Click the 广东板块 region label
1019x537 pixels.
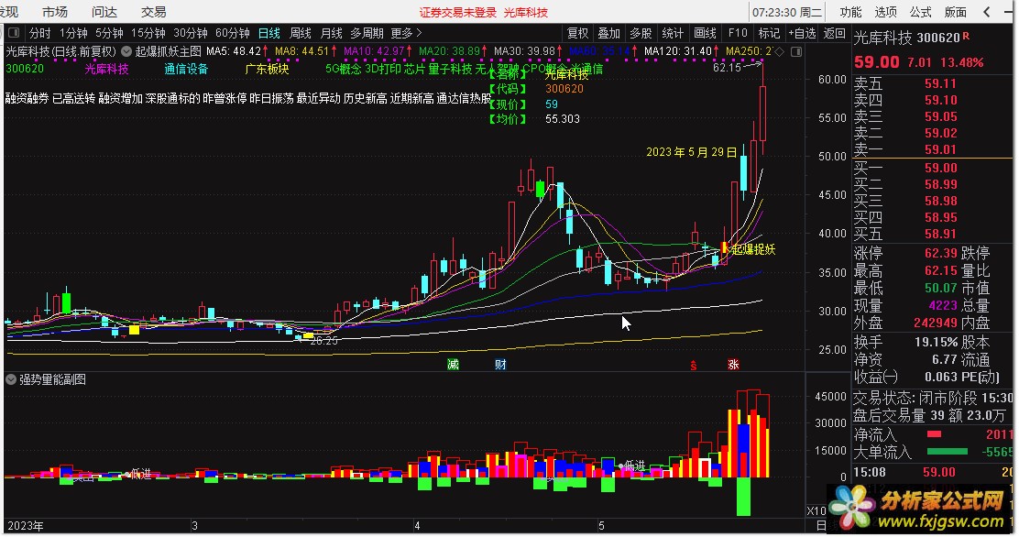pyautogui.click(x=267, y=68)
